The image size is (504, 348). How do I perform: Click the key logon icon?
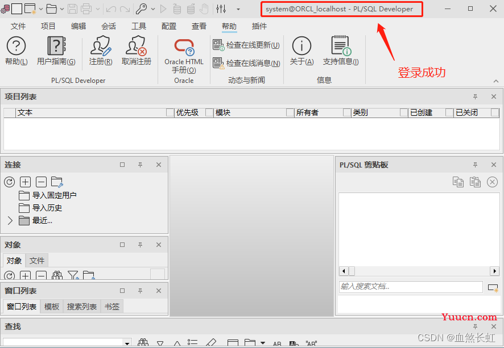point(141,9)
